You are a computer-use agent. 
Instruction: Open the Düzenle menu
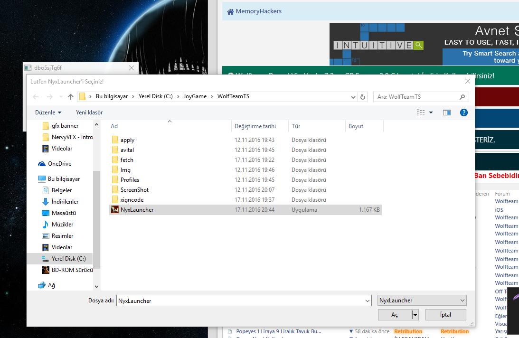tap(48, 113)
